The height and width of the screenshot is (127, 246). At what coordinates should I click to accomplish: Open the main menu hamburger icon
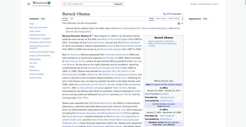point(29,4)
